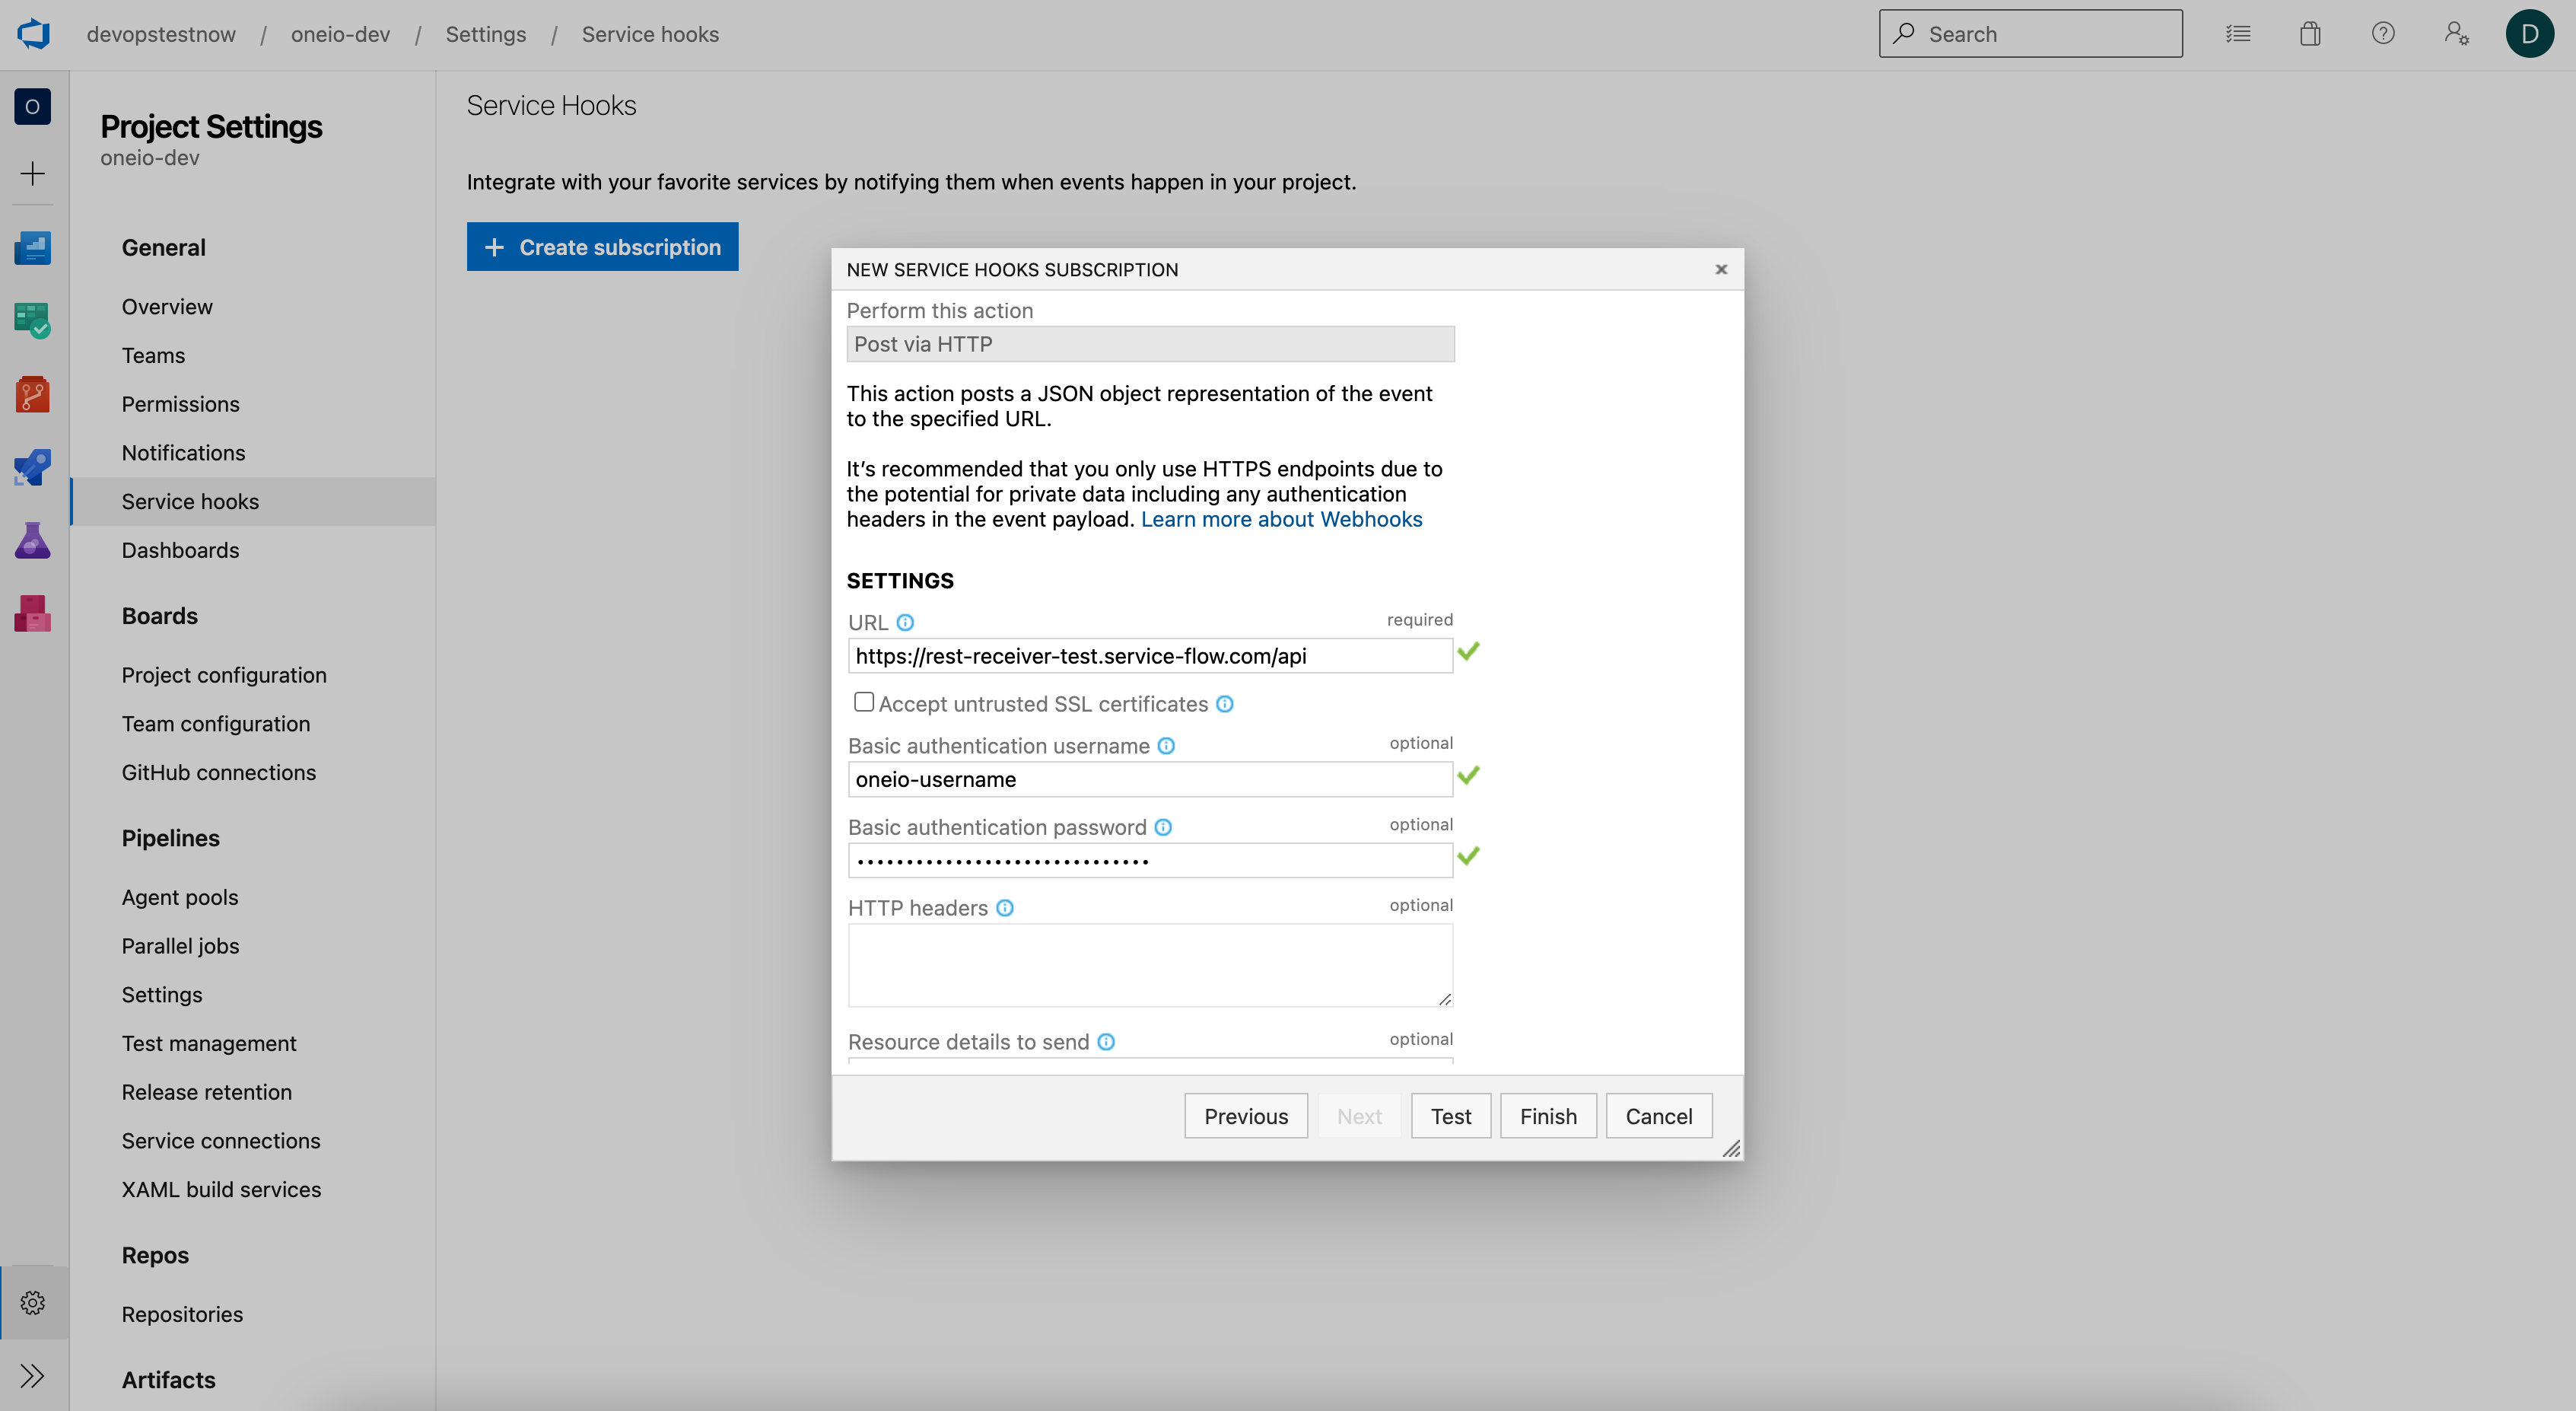This screenshot has height=1411, width=2576.
Task: Show info for authentication username
Action: 1166,746
